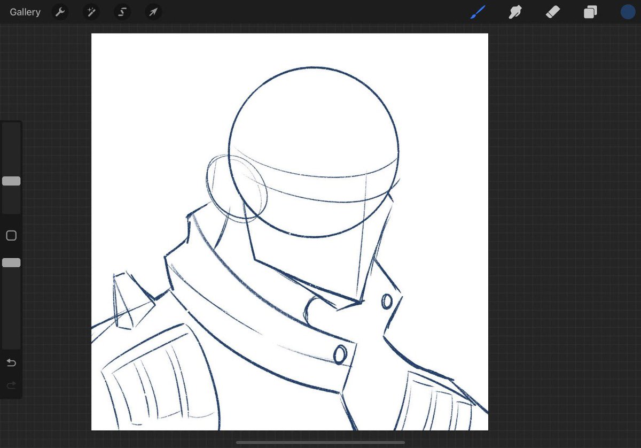641x448 pixels.
Task: Activate the Selection S-shaped tool
Action: (x=122, y=12)
